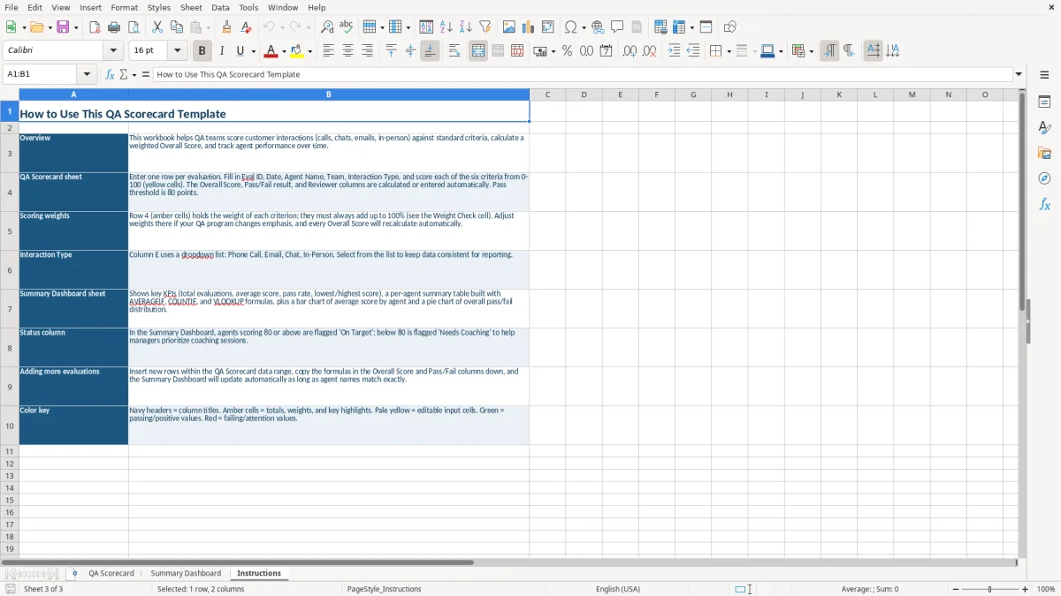Screen dimensions: 1061x596
Task: Insert a comment
Action: (617, 27)
